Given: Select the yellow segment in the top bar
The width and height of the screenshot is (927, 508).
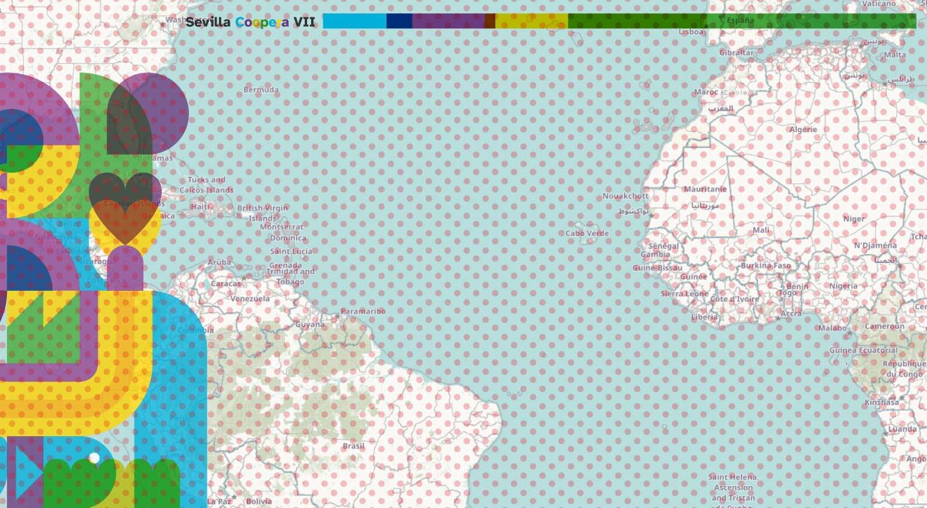Looking at the screenshot, I should [x=531, y=21].
